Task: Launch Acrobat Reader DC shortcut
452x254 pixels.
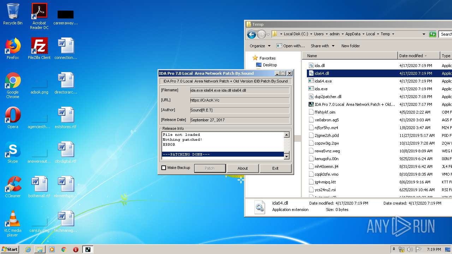Action: (39, 16)
